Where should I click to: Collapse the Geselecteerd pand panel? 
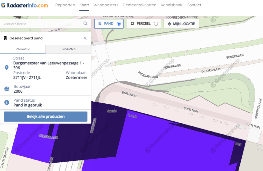pyautogui.click(x=85, y=38)
